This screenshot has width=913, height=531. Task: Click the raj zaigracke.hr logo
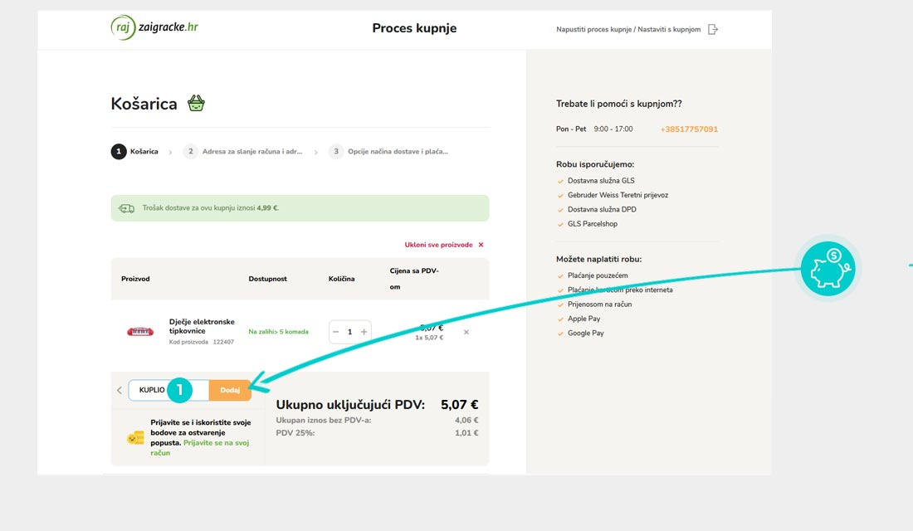(154, 27)
